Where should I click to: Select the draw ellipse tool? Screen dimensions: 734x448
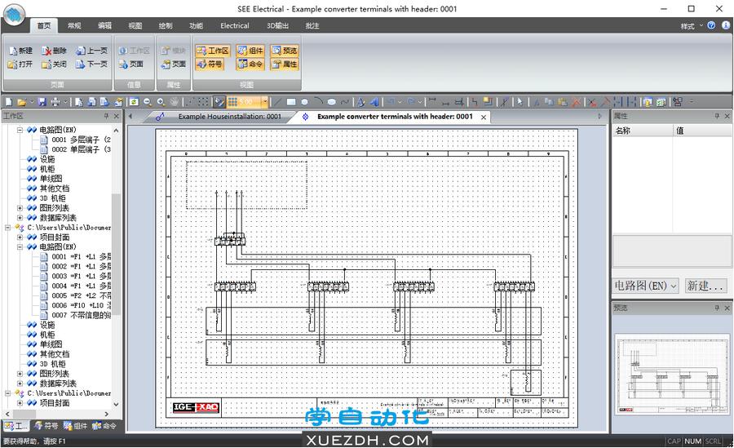tap(331, 102)
